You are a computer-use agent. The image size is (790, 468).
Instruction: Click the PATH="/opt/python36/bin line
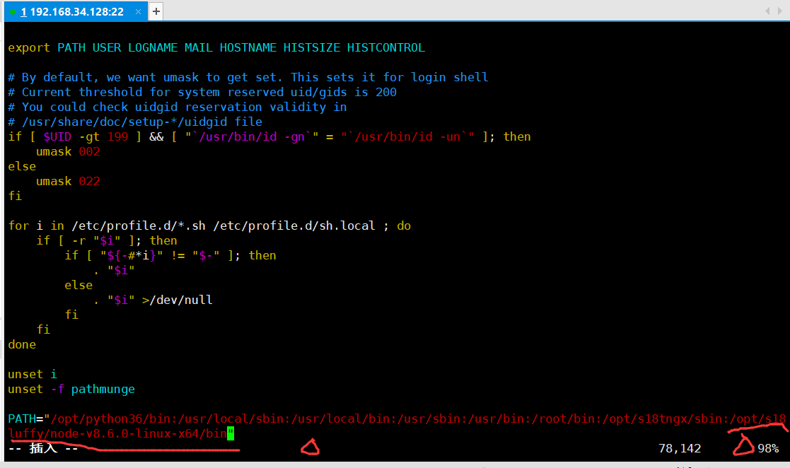(x=397, y=419)
